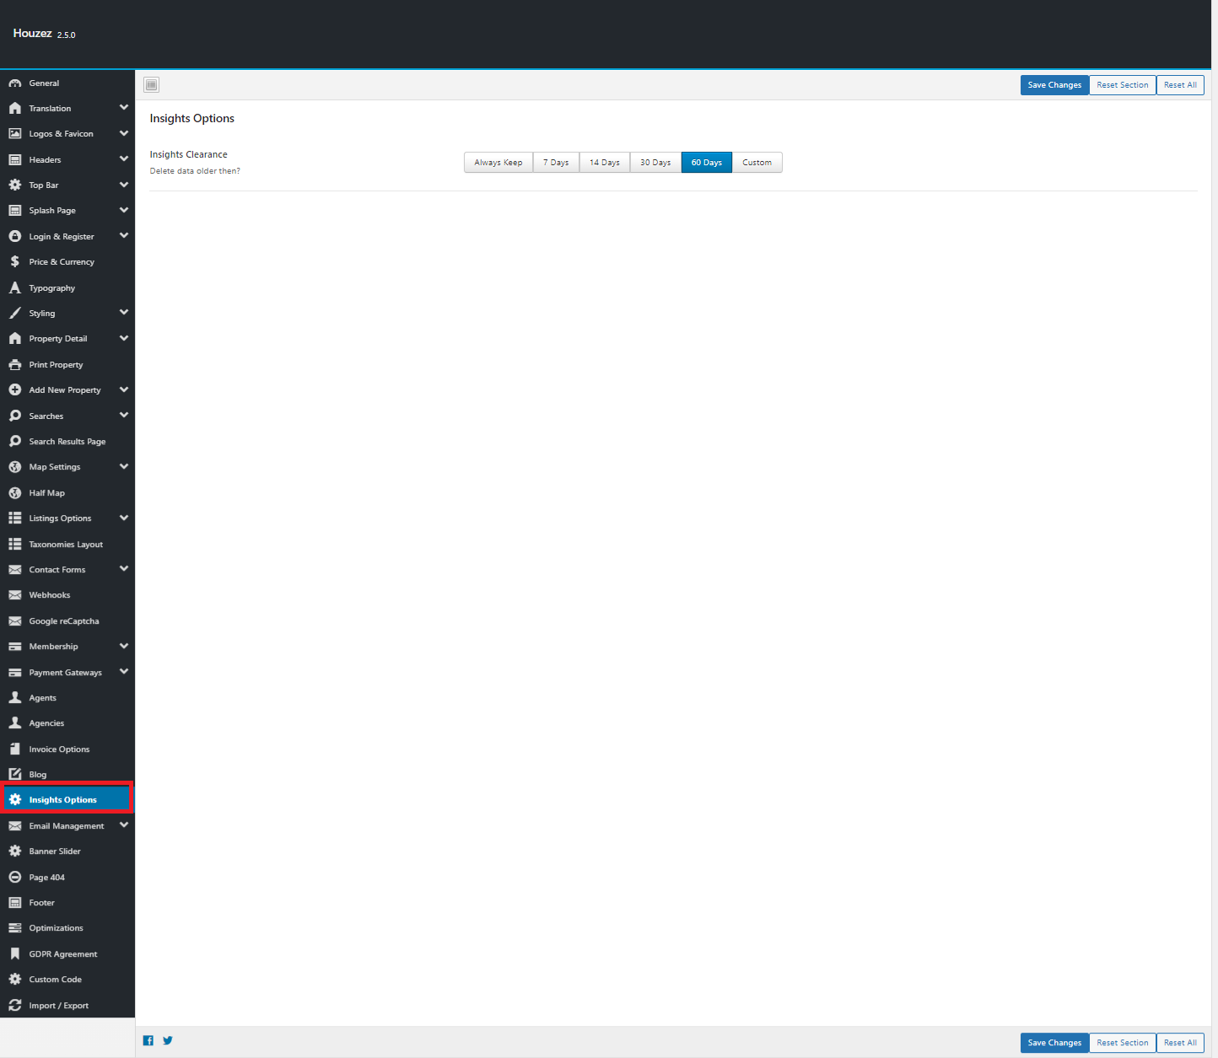Expand the Payment Gateways section chevron
The height and width of the screenshot is (1058, 1218).
point(124,672)
